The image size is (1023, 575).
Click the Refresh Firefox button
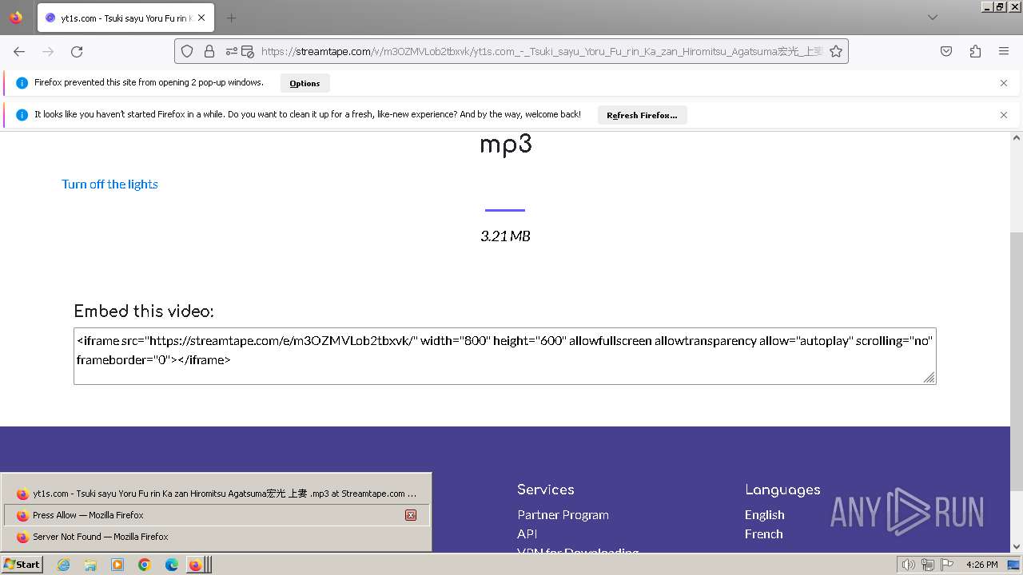pos(642,115)
